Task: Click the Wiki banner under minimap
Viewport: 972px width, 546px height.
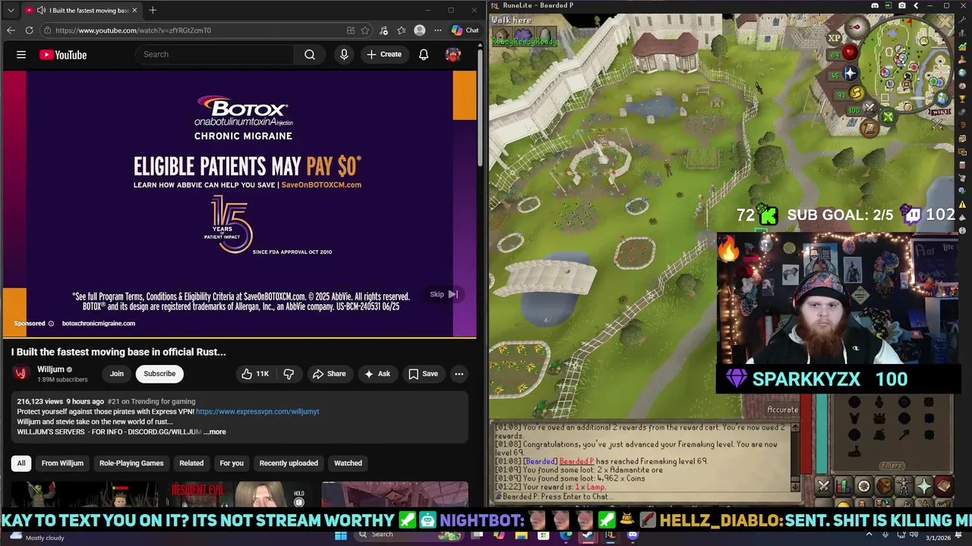Action: pyautogui.click(x=939, y=113)
